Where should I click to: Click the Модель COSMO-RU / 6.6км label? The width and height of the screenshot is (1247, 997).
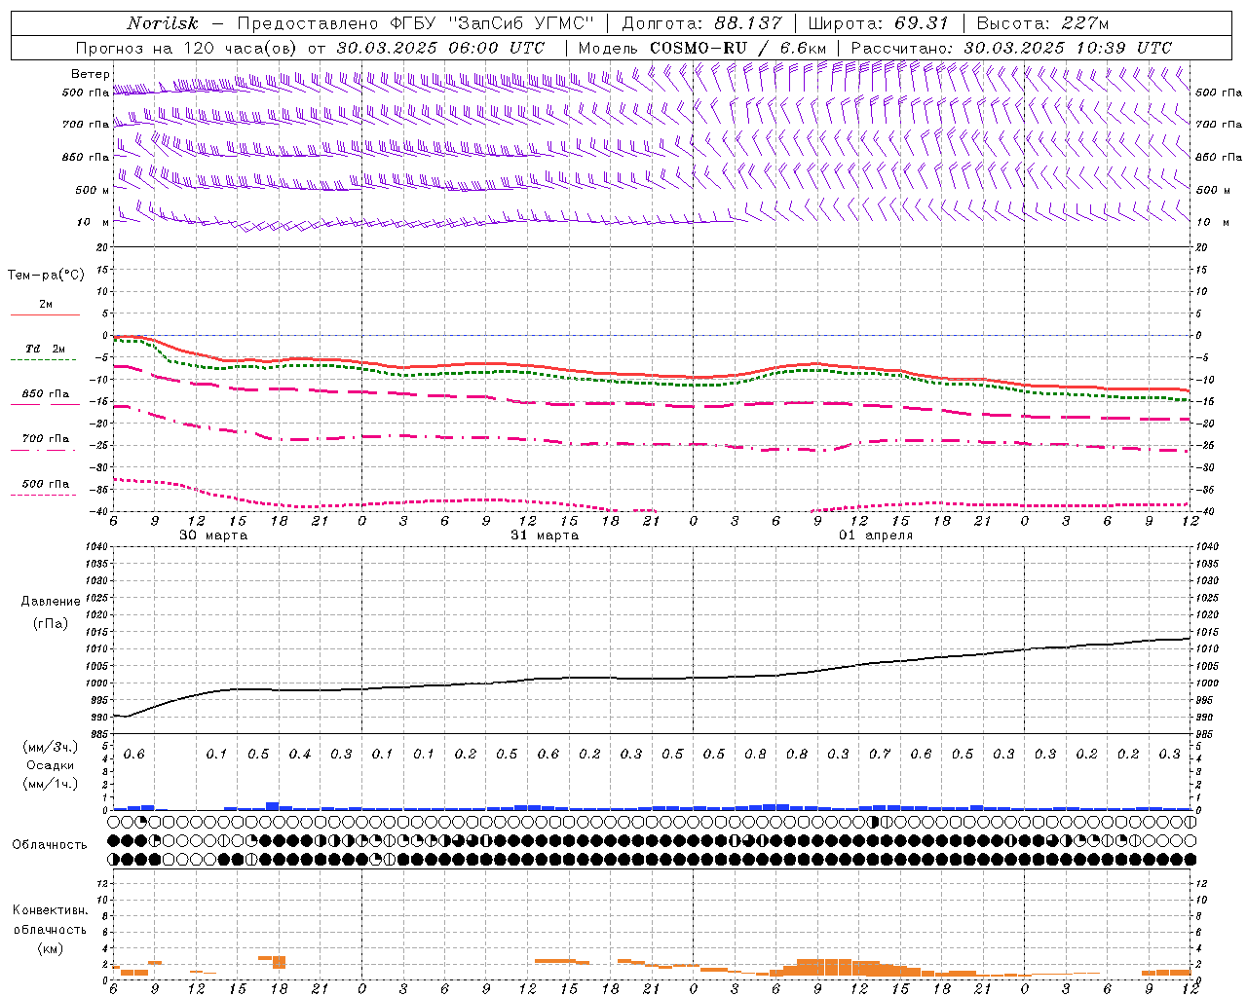(x=702, y=48)
